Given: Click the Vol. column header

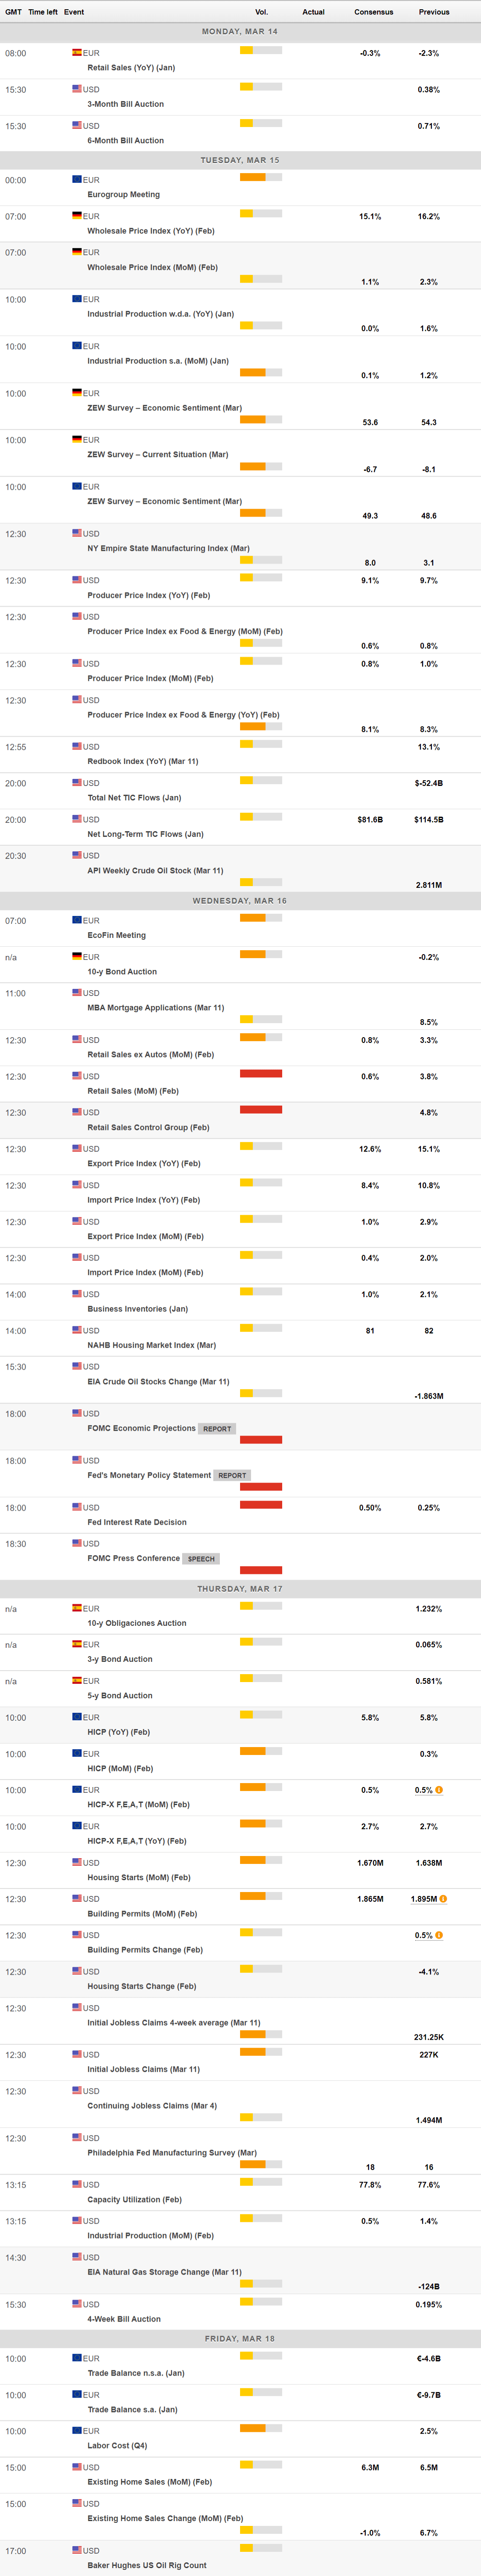Looking at the screenshot, I should tap(261, 12).
